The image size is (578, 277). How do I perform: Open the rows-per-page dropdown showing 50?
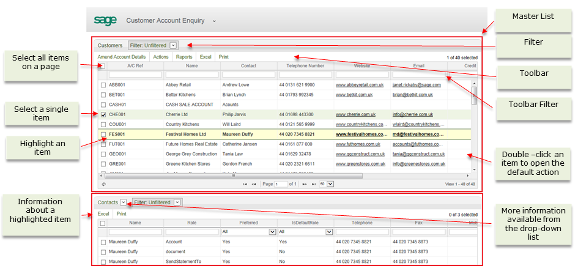tap(326, 184)
